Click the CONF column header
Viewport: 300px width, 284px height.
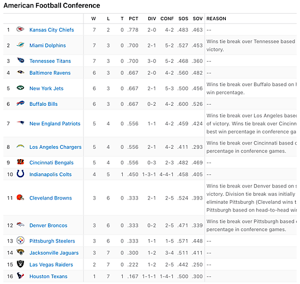click(x=167, y=19)
